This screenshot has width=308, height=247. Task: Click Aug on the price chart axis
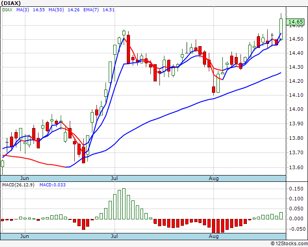point(213,178)
